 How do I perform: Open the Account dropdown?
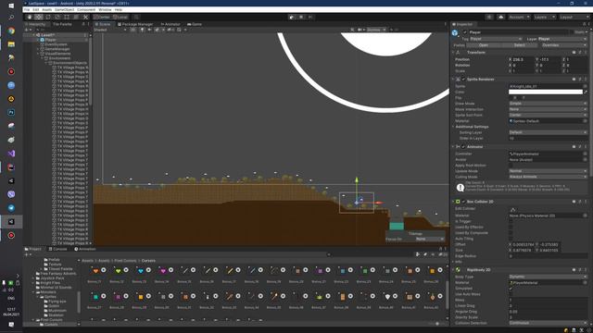[x=519, y=17]
